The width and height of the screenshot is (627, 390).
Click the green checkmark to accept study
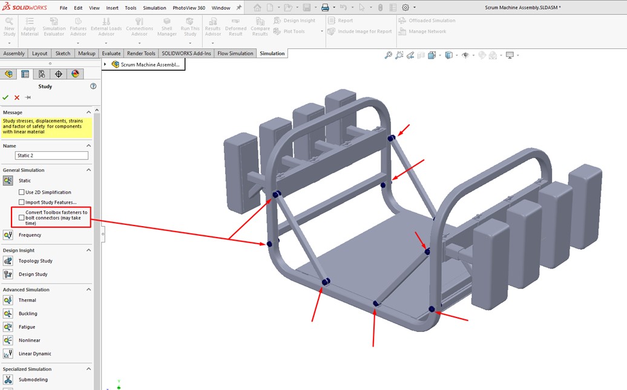pyautogui.click(x=5, y=97)
